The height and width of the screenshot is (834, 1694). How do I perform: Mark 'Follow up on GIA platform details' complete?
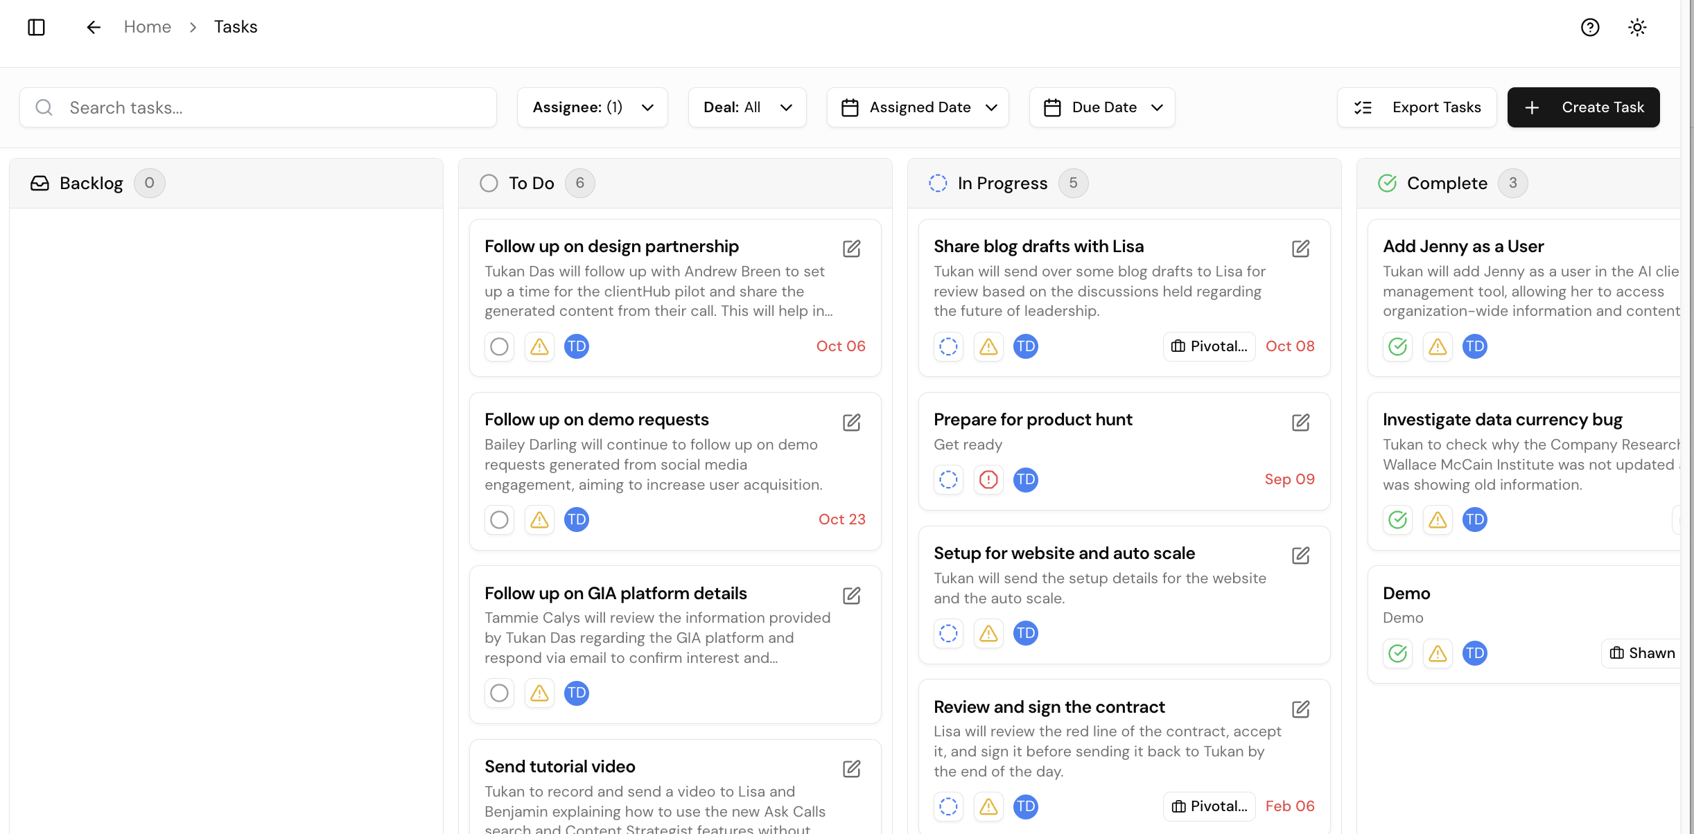pos(499,693)
